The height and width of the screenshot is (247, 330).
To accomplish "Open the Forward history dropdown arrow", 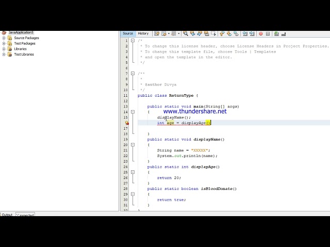I will pyautogui.click(x=178, y=33).
